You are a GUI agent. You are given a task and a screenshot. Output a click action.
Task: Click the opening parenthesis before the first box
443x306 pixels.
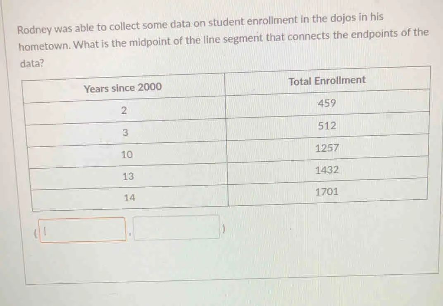35,233
